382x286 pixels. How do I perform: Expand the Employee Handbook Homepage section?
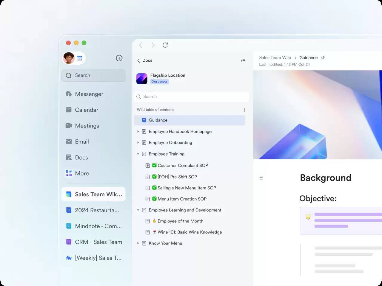pyautogui.click(x=138, y=131)
